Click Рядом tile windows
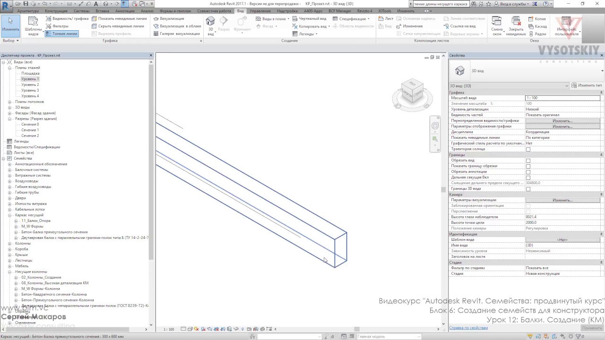Image resolution: width=605 pixels, height=340 pixels. [537, 34]
